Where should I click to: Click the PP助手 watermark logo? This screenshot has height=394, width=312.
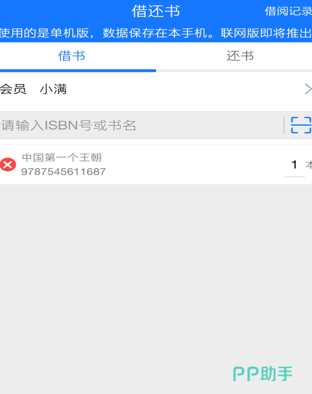pos(262,373)
